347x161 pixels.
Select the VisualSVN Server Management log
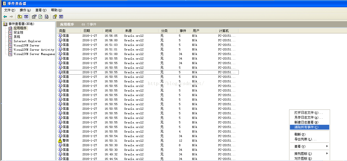[x=34, y=54]
